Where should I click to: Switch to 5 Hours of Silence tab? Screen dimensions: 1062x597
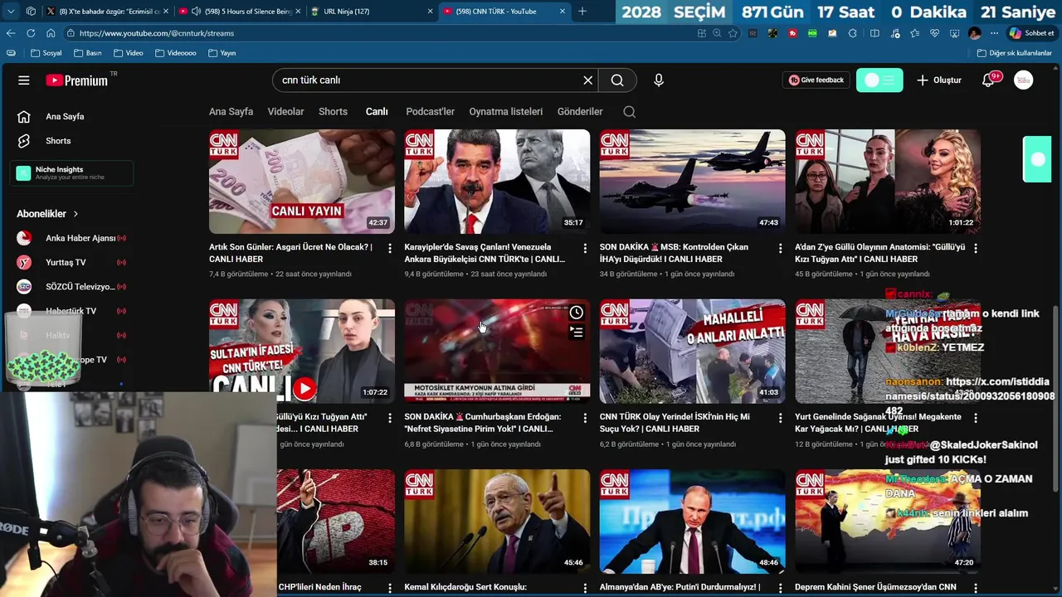[x=239, y=12]
